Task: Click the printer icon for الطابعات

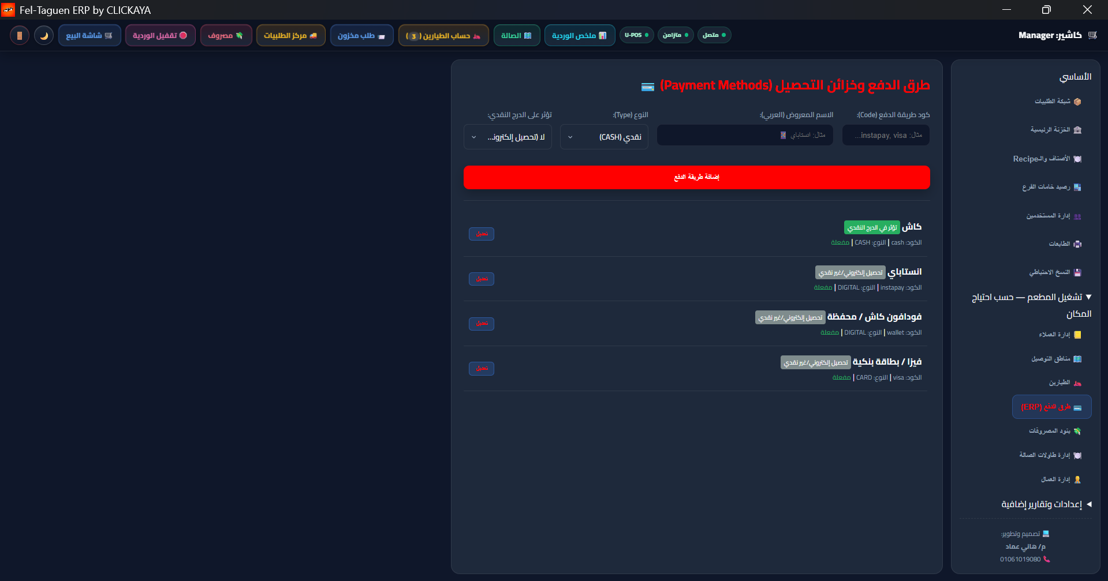Action: coord(1077,244)
